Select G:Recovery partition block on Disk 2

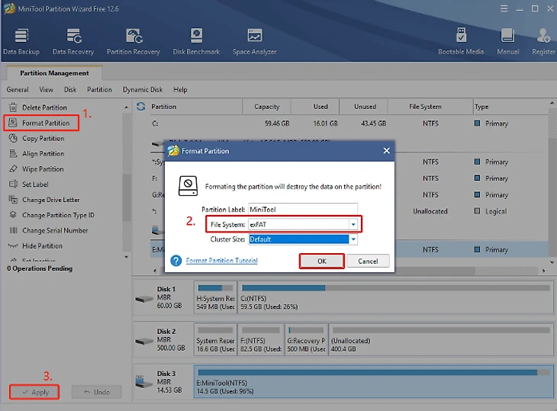tap(306, 339)
